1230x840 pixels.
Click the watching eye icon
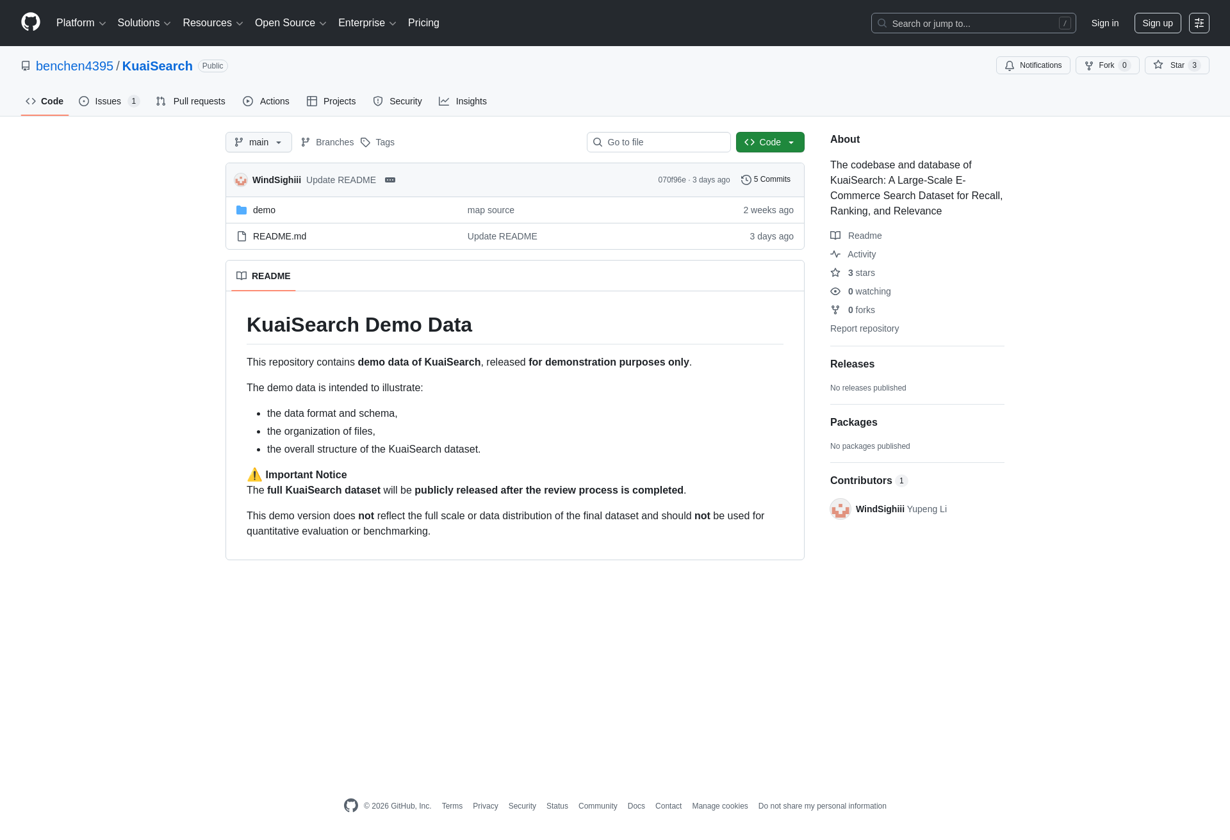835,291
